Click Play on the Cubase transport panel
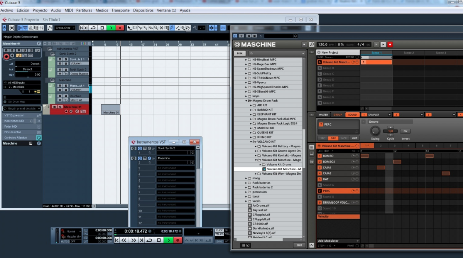 (168, 240)
